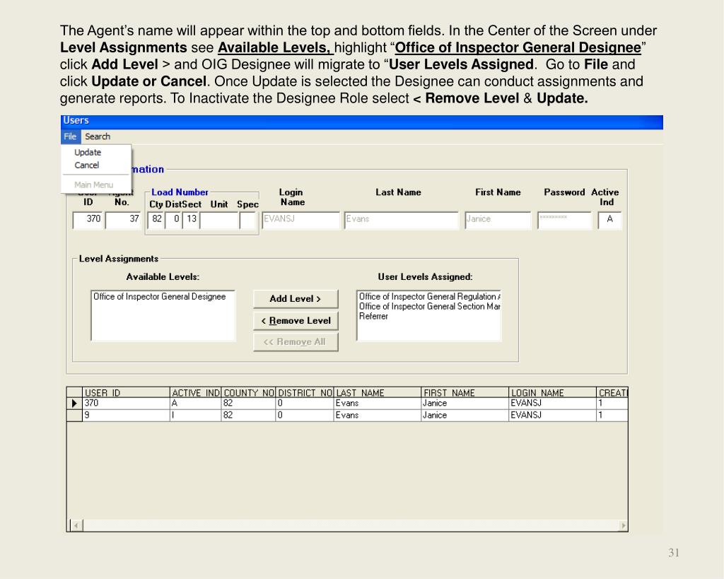Click the Active Ind field showing A
This screenshot has width=724, height=579.
click(x=609, y=220)
